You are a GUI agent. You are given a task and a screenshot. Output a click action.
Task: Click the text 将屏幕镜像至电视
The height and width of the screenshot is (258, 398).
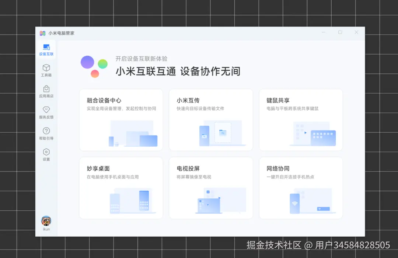pyautogui.click(x=194, y=177)
